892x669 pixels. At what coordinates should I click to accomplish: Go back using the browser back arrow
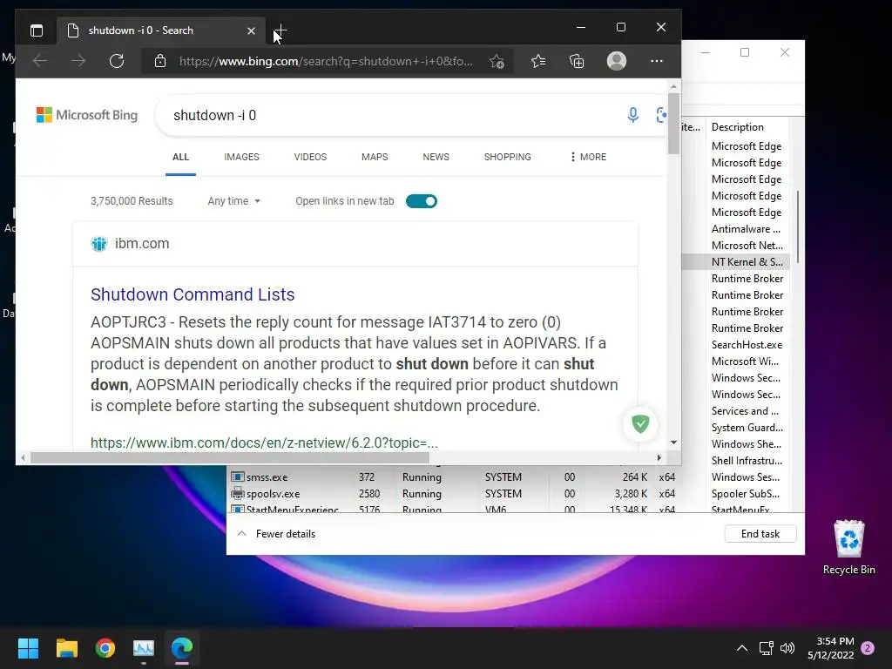click(x=40, y=61)
